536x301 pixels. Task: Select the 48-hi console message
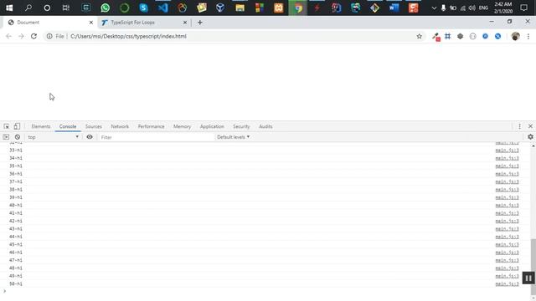point(16,268)
